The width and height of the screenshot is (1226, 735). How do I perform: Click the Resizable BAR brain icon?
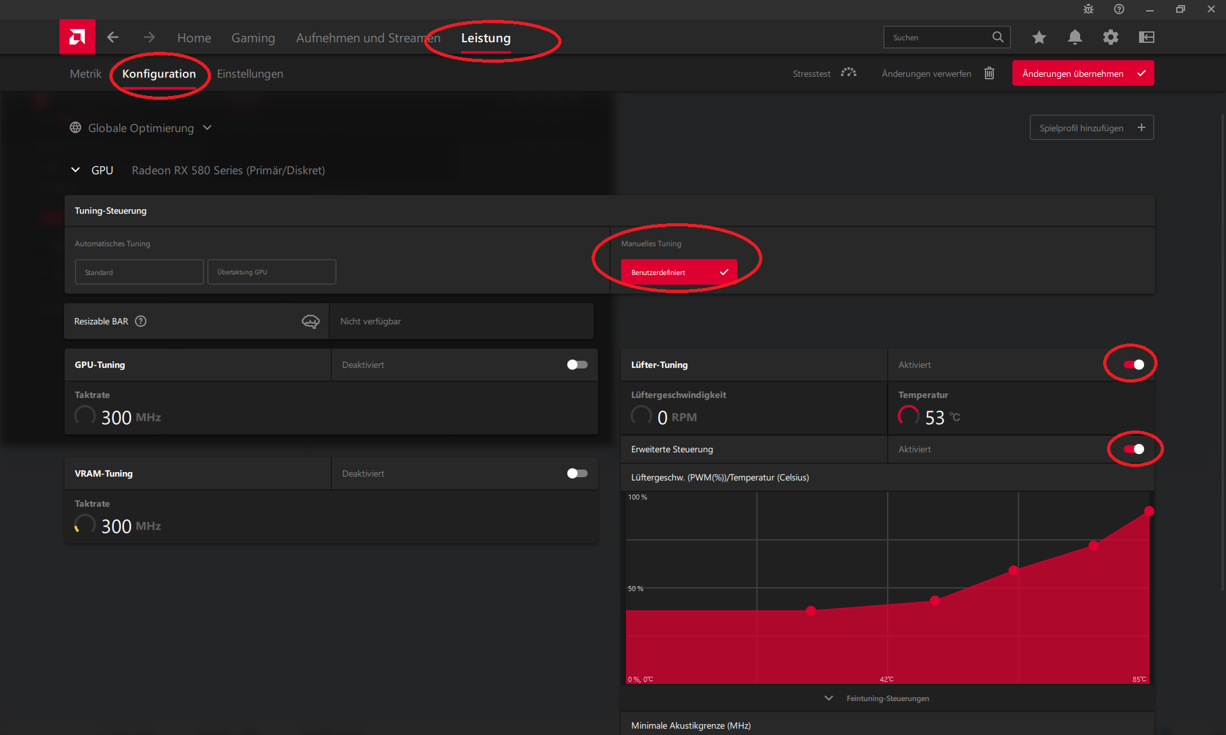(x=311, y=321)
